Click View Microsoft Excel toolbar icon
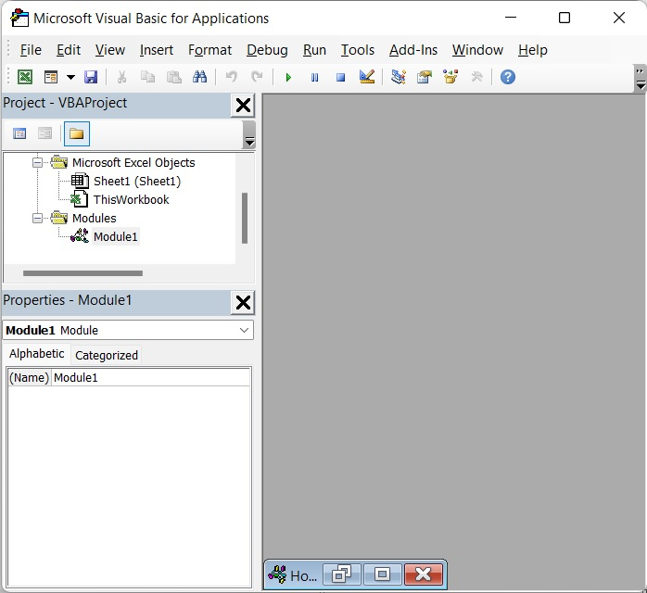This screenshot has width=647, height=593. [25, 77]
